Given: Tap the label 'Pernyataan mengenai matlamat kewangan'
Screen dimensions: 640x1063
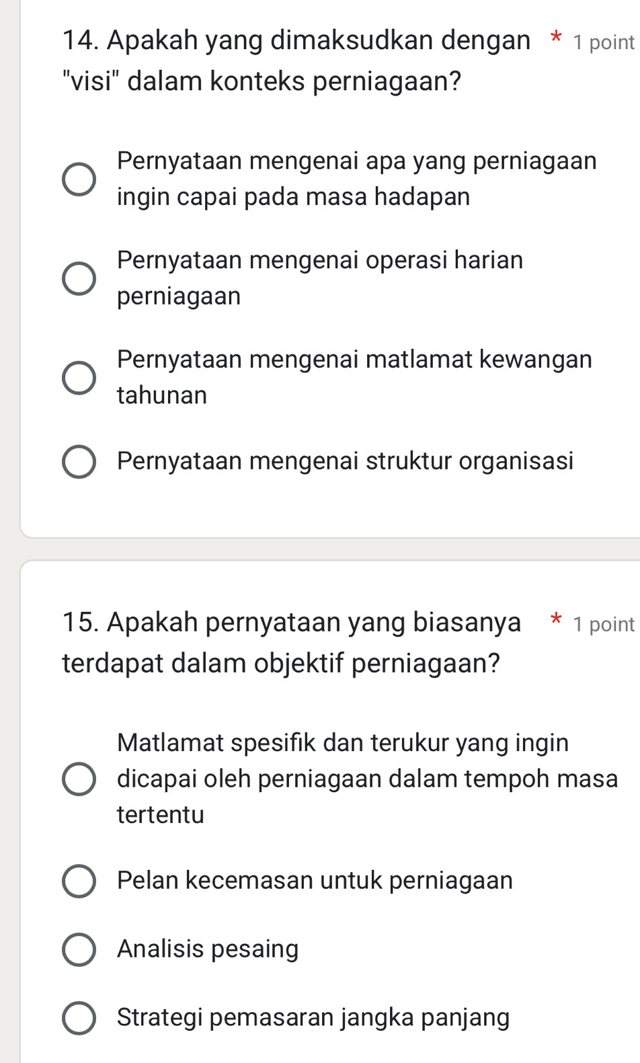Looking at the screenshot, I should point(354,359).
